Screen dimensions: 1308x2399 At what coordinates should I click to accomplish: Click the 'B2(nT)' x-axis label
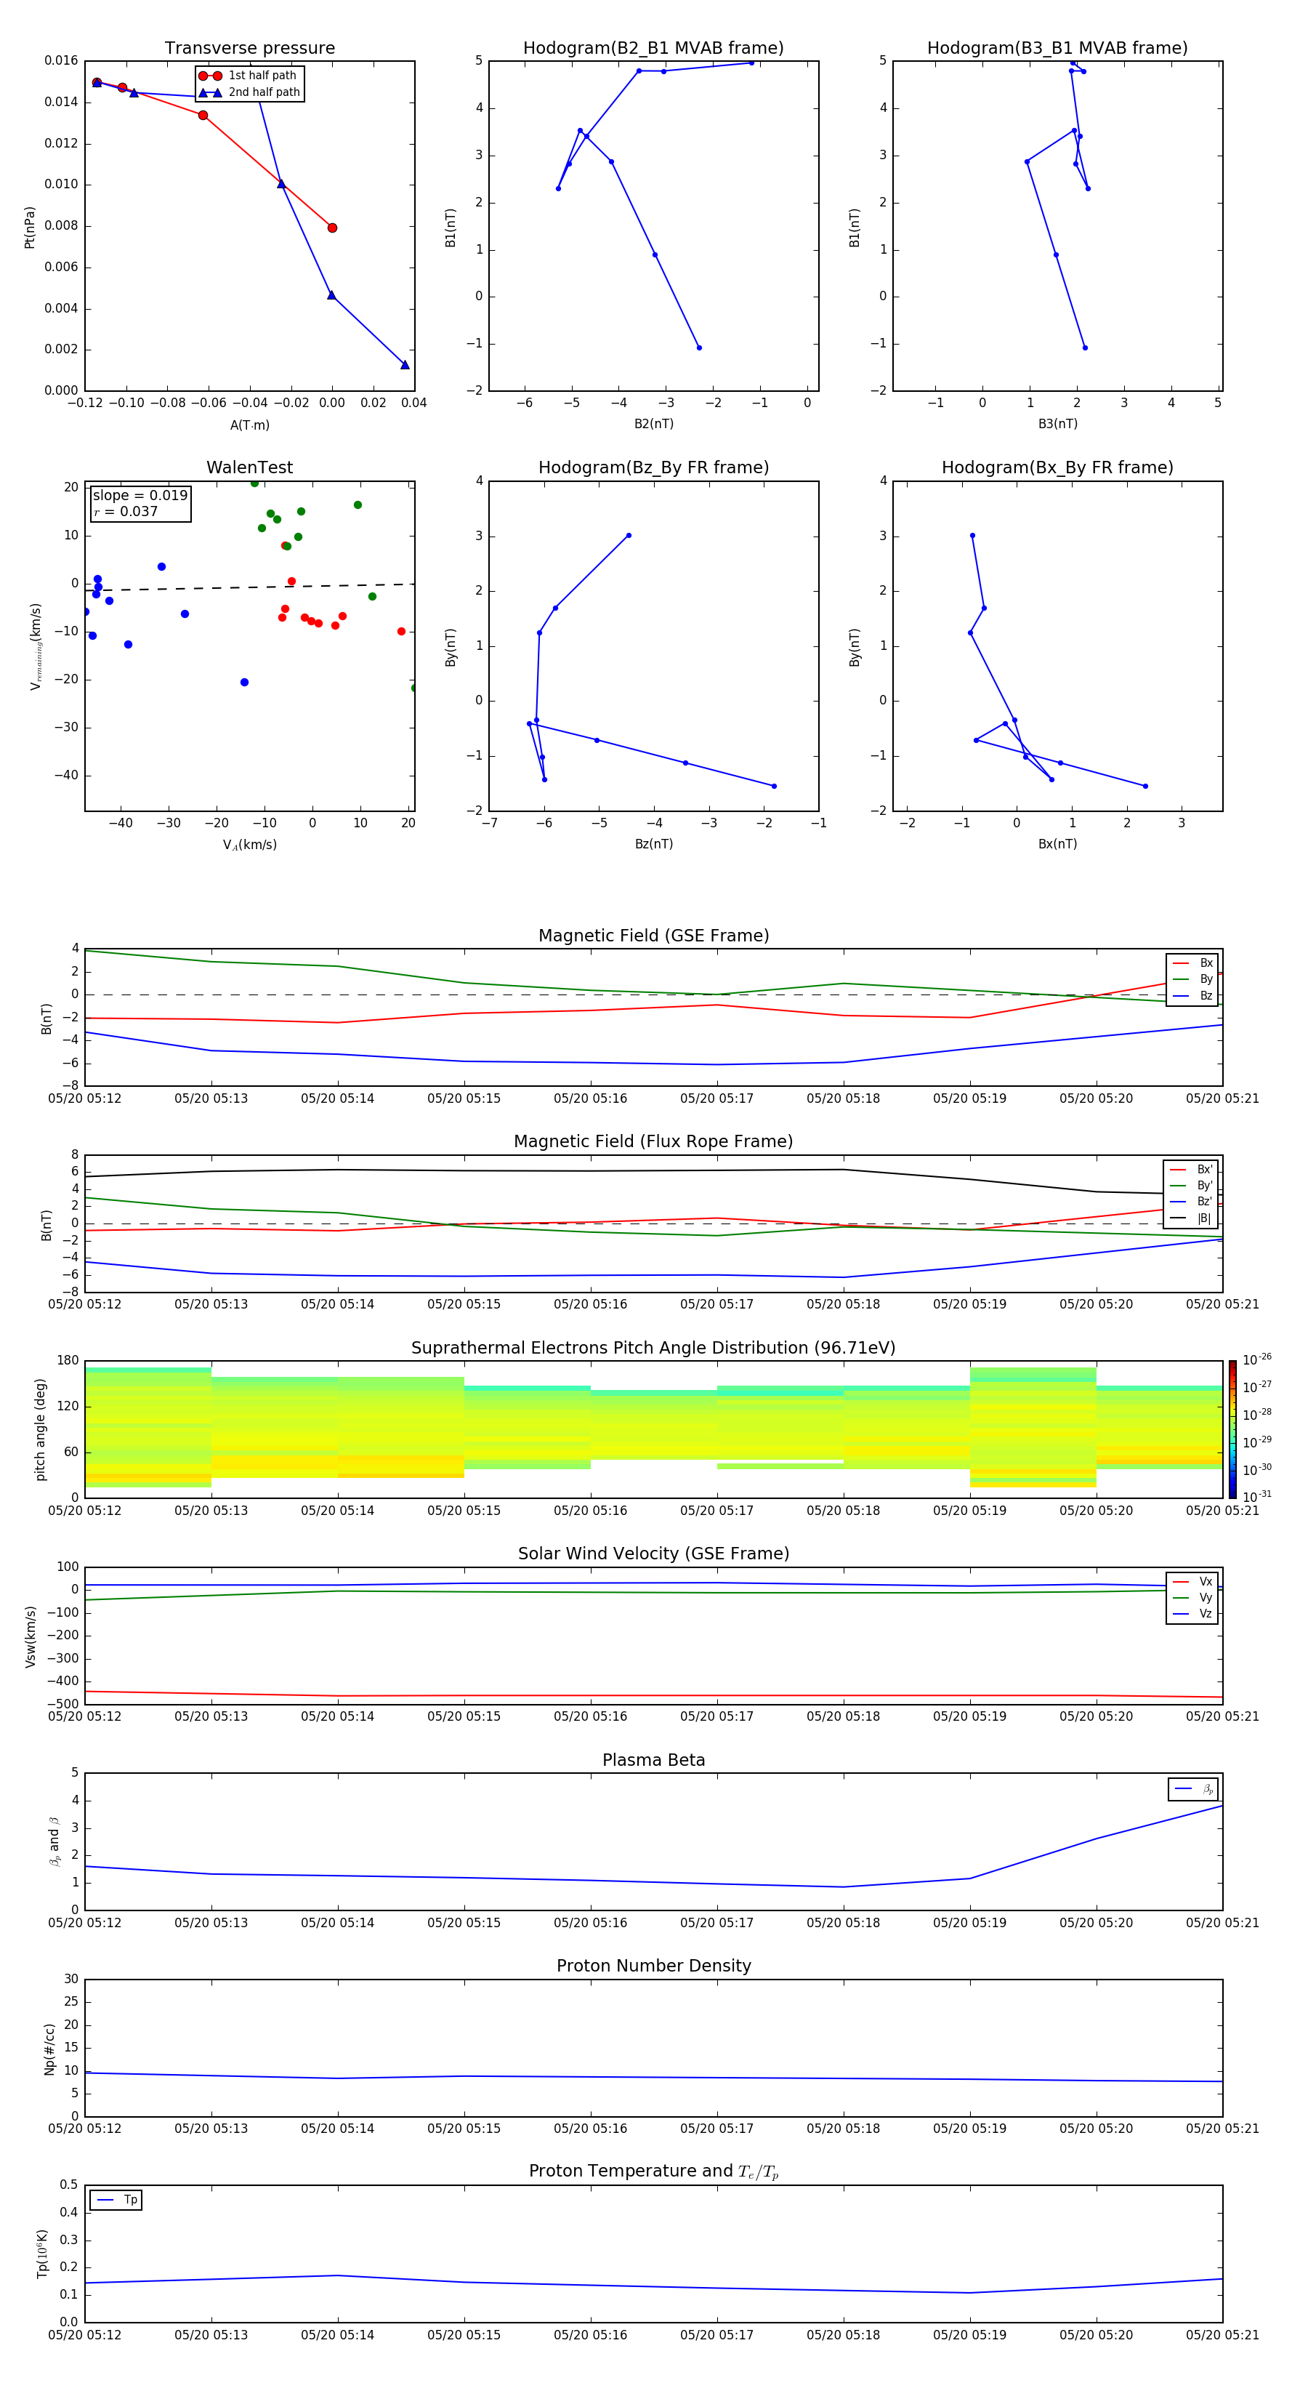(653, 425)
